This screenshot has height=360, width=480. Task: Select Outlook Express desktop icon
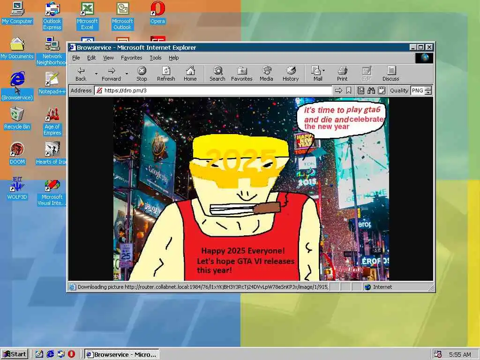pyautogui.click(x=52, y=16)
